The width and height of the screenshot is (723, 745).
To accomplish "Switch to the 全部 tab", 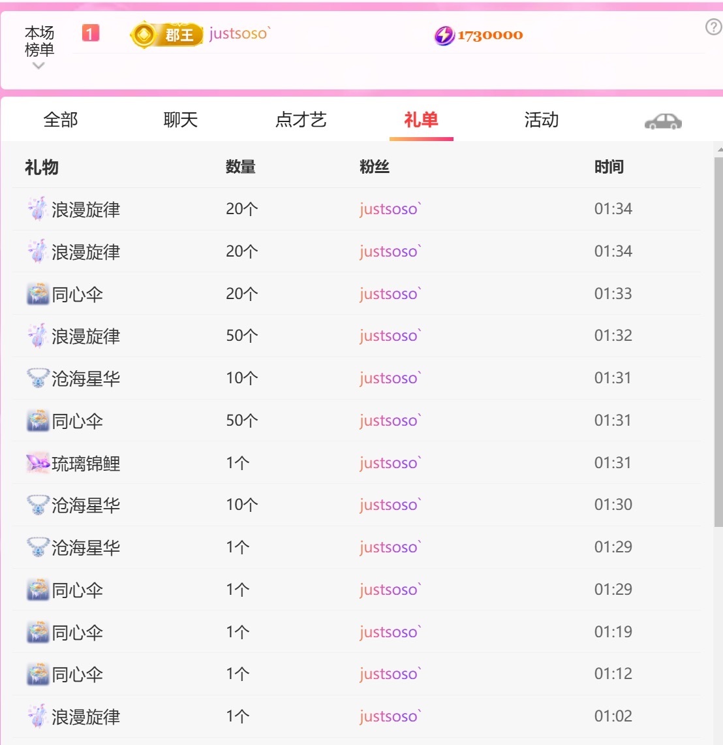I will 60,119.
